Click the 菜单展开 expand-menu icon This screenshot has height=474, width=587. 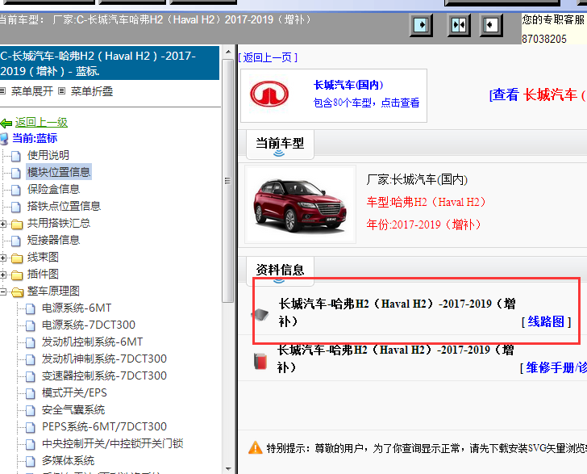[x=3, y=90]
